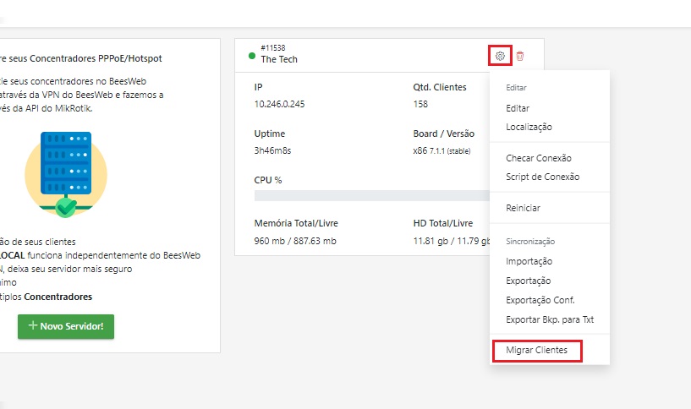Select Exportar Bkp. para Txt
Screen dimensions: 691x409
pos(550,319)
